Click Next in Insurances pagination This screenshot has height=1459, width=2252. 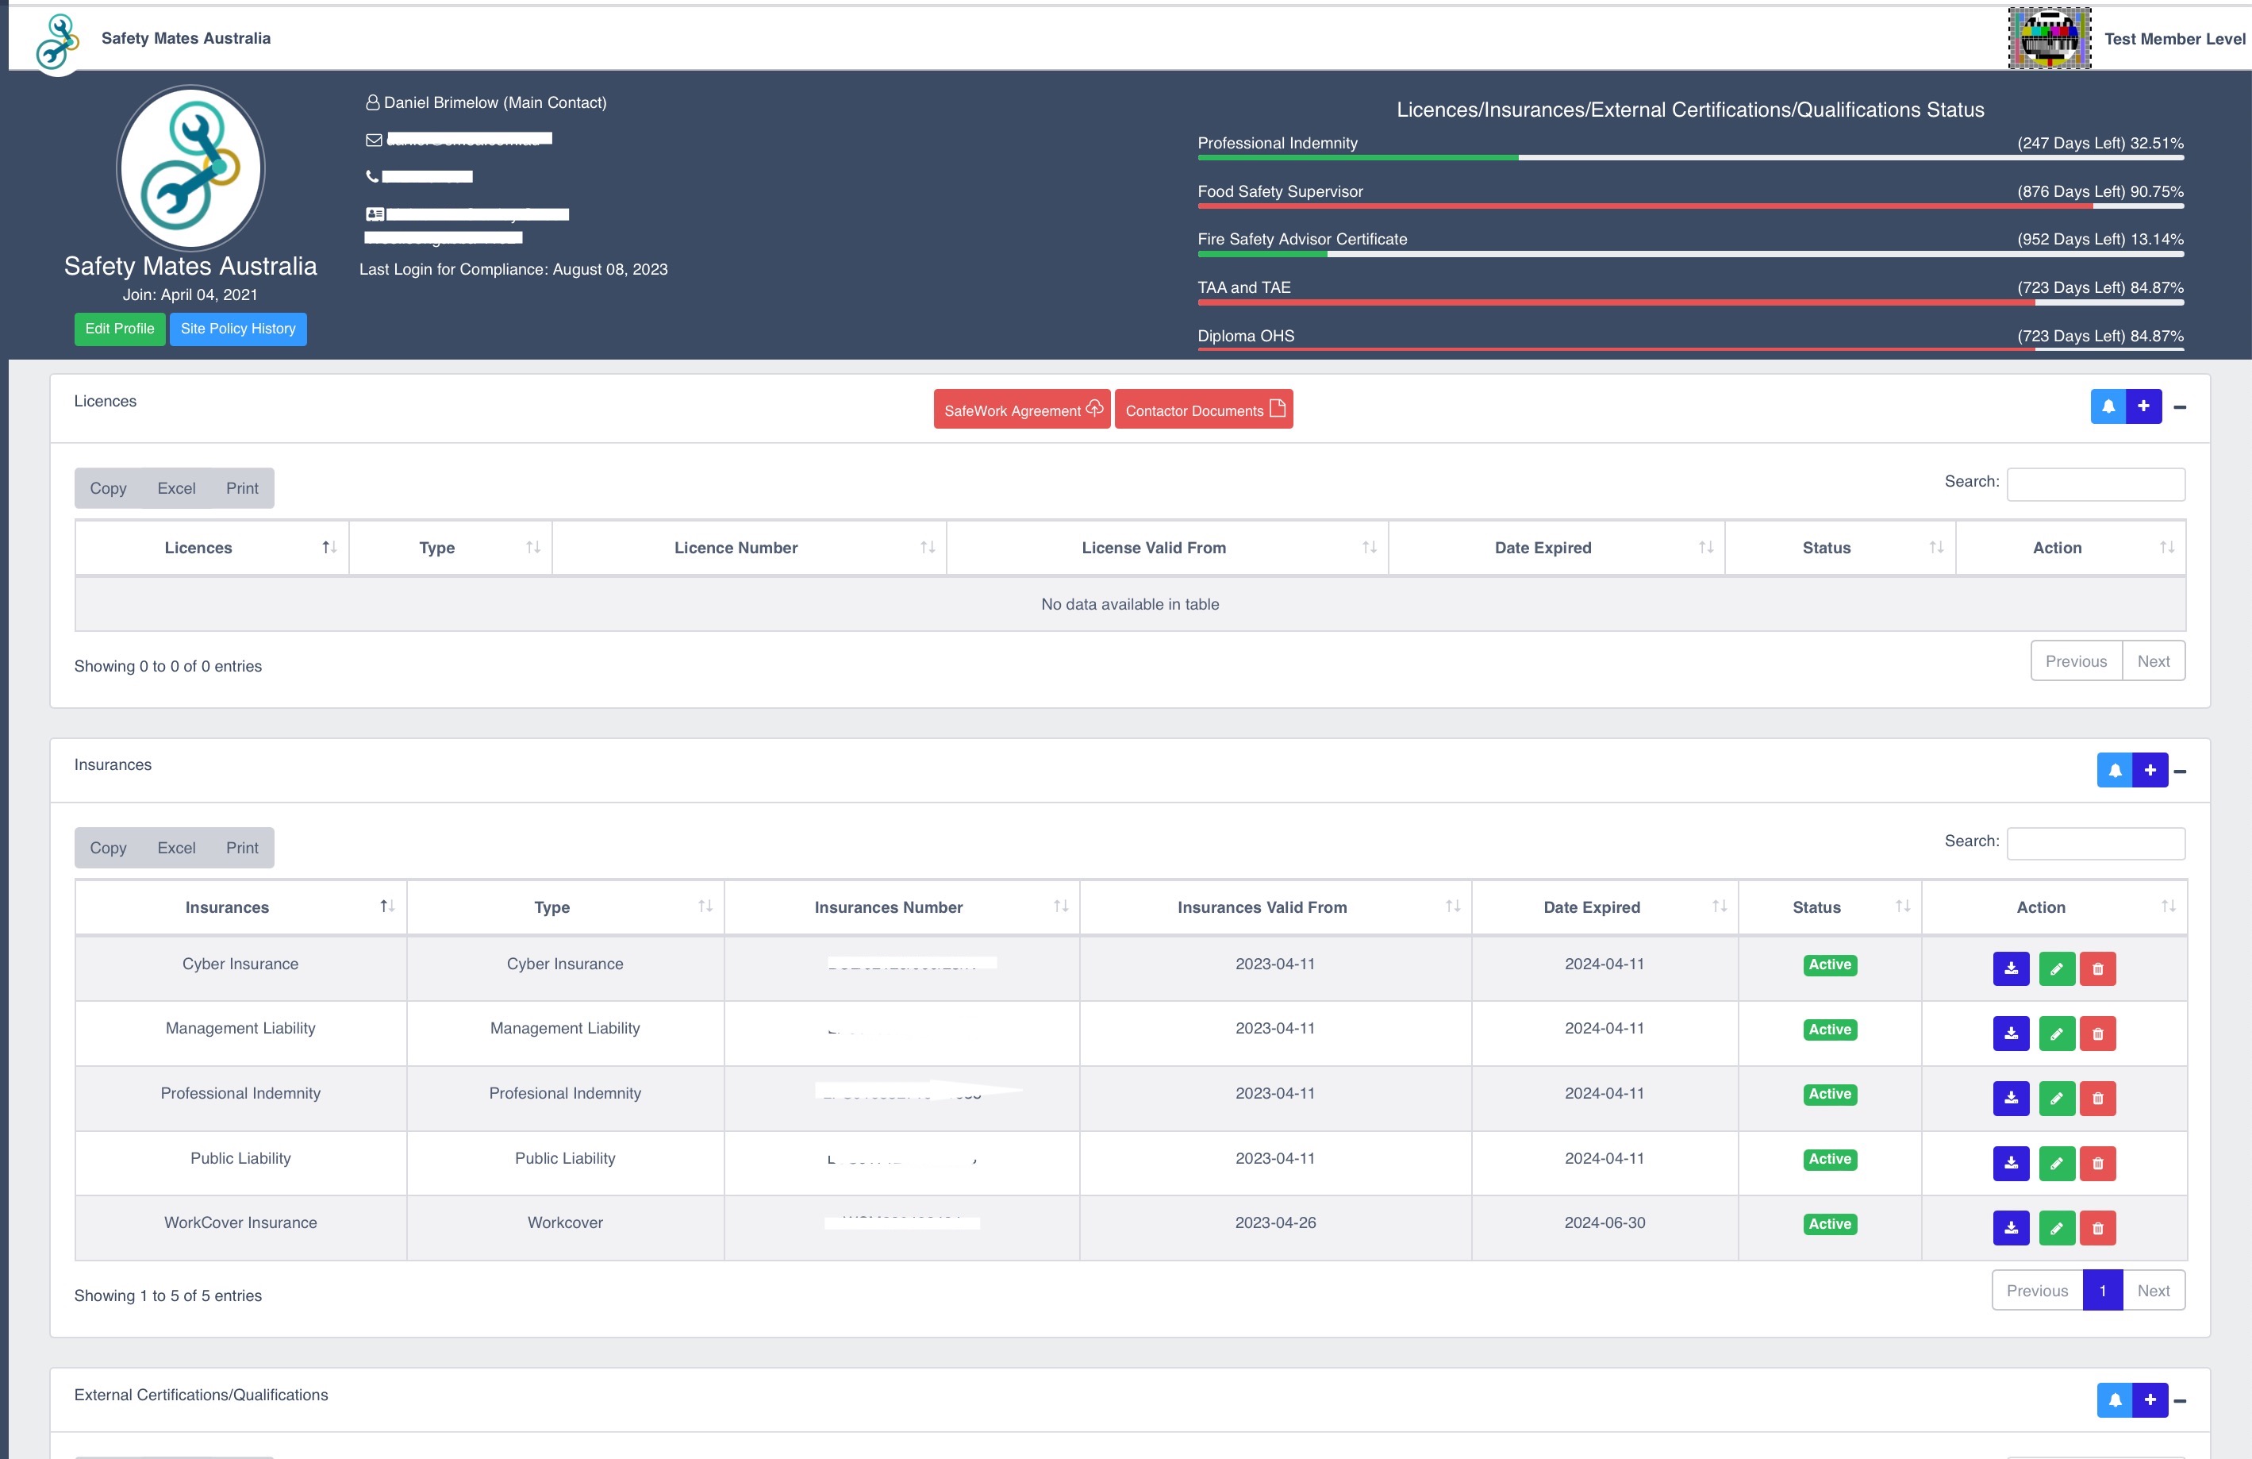coord(2154,1291)
